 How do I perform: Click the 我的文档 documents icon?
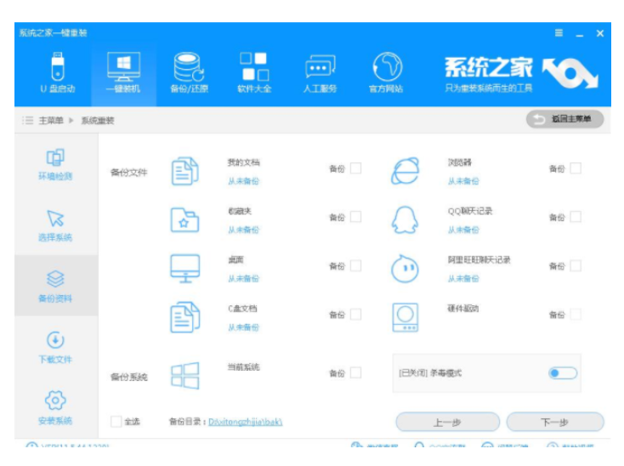185,172
